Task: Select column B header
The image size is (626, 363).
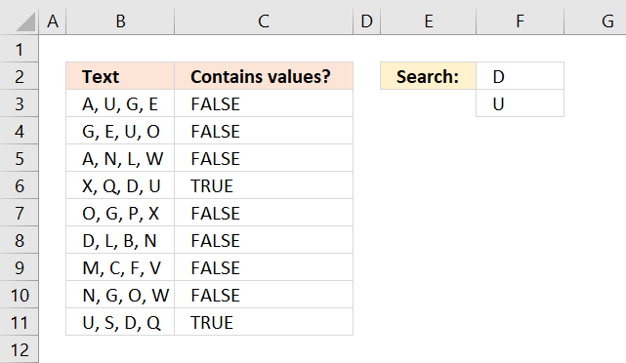Action: point(120,21)
